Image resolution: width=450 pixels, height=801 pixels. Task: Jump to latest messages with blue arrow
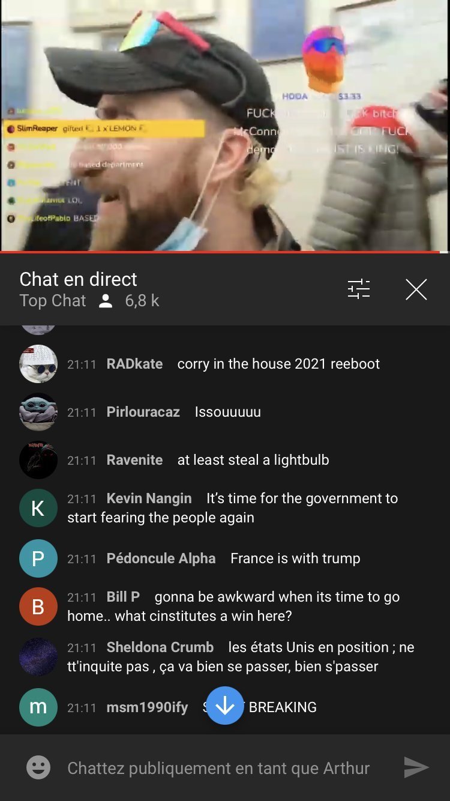click(x=225, y=706)
